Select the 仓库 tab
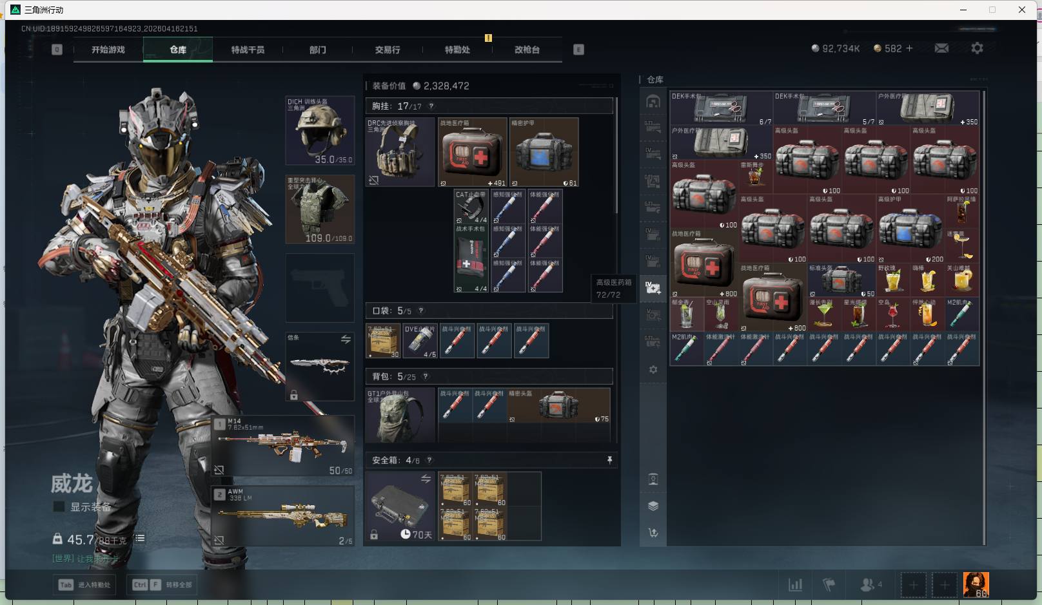 click(178, 50)
